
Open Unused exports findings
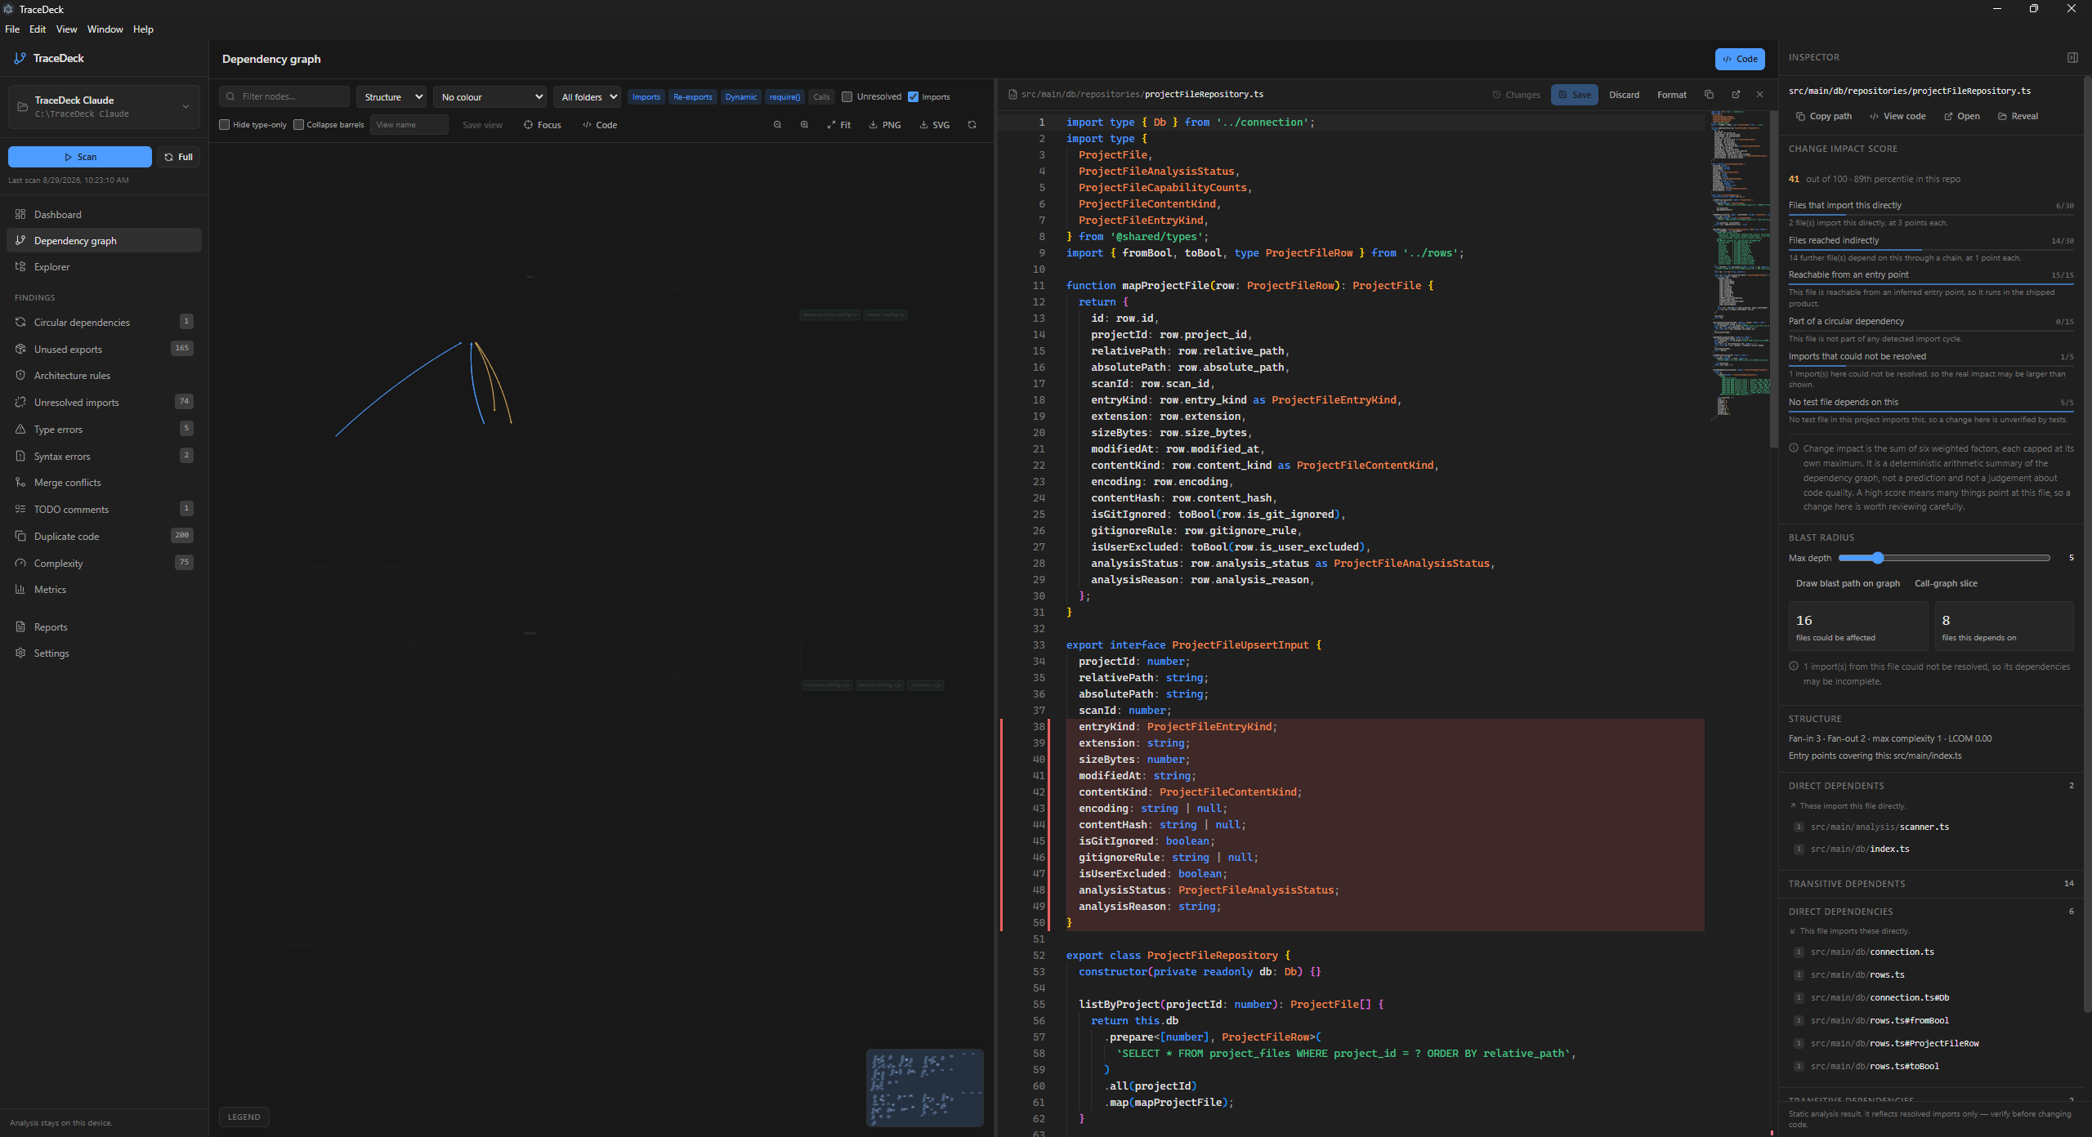pyautogui.click(x=104, y=349)
